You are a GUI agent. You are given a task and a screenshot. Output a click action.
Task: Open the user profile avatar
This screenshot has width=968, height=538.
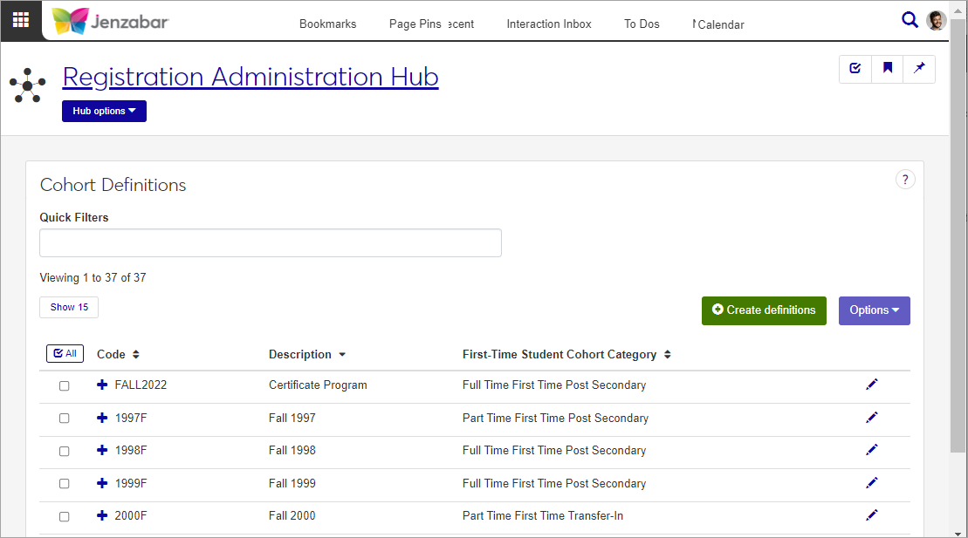pyautogui.click(x=936, y=21)
